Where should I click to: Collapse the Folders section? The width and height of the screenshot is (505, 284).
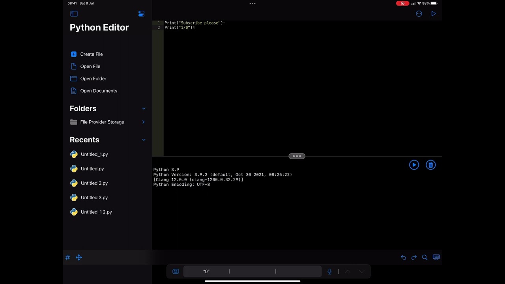[144, 108]
